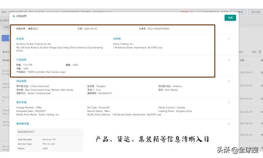This screenshot has height=158, width=263.
Task: Click the 重量 value 1624
Action: coord(75,65)
